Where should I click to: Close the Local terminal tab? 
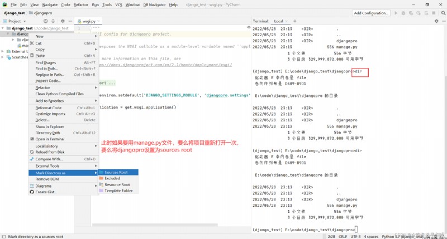point(287,21)
